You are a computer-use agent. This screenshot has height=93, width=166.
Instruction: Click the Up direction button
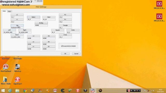coord(17,25)
